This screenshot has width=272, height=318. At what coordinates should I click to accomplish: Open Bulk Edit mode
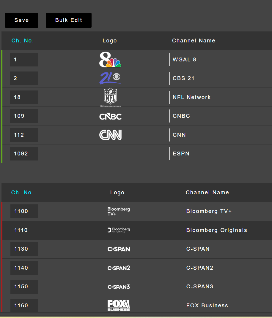click(68, 20)
